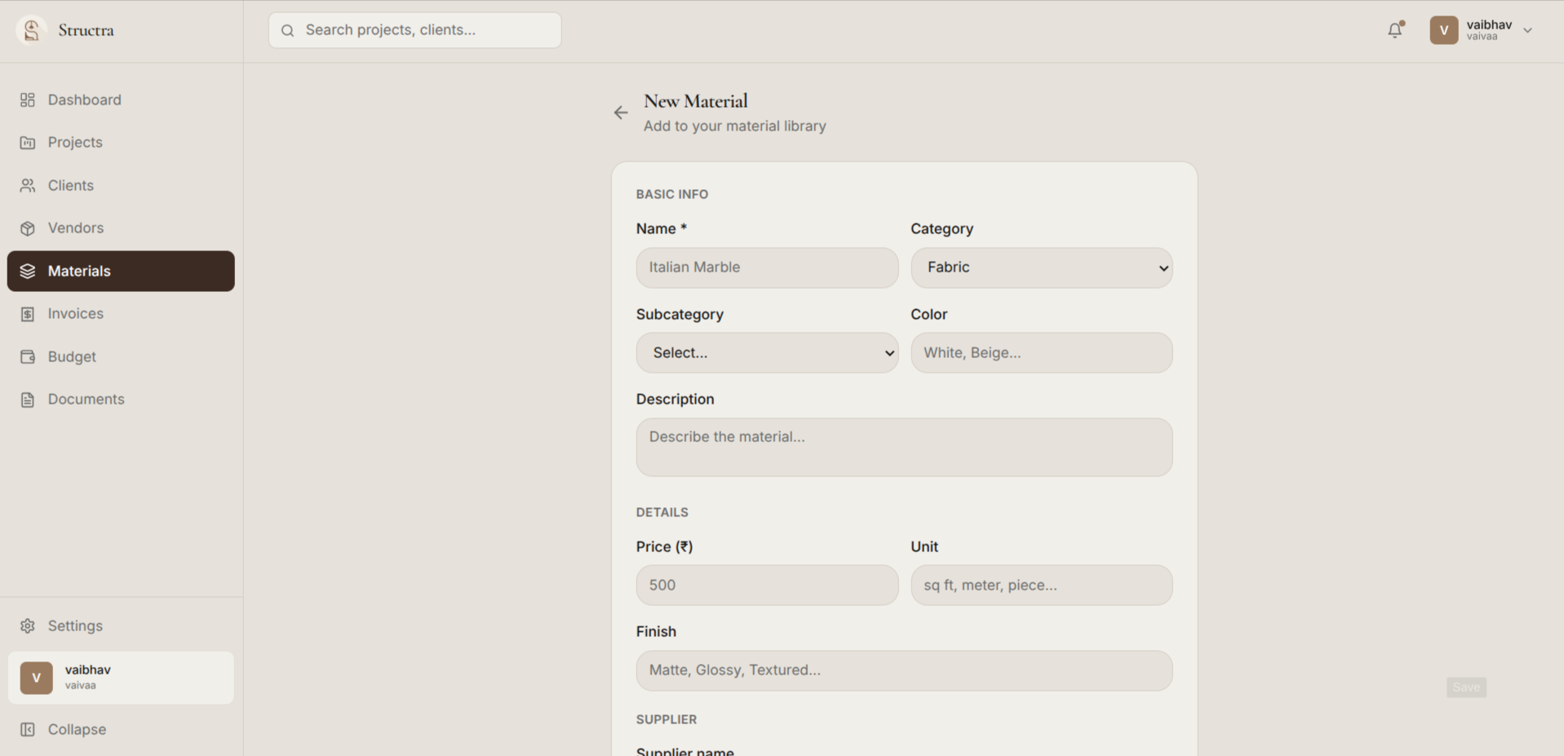This screenshot has height=756, width=1564.
Task: Click the sidebar V avatar badge
Action: point(37,678)
